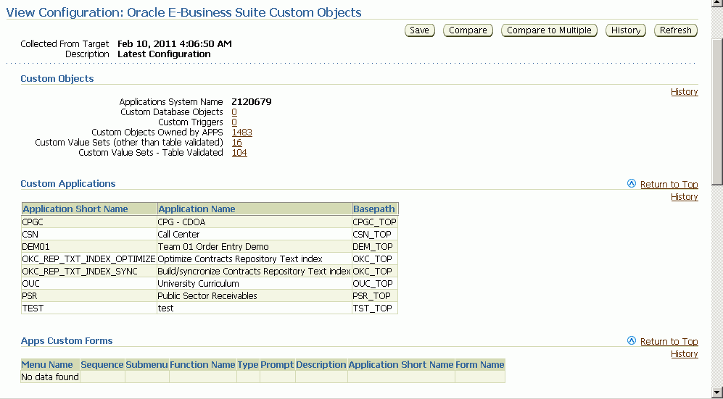Click the Description column header
723x399 pixels.
click(x=321, y=364)
